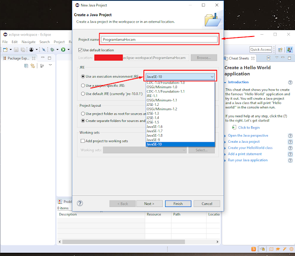The width and height of the screenshot is (295, 256).
Task: Click the round help button in the dialog
Action: [x=80, y=203]
